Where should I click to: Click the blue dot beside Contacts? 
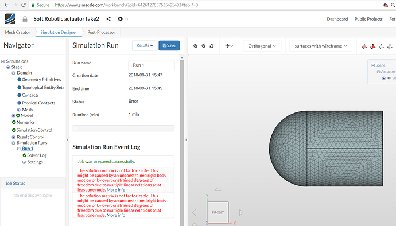click(x=19, y=95)
